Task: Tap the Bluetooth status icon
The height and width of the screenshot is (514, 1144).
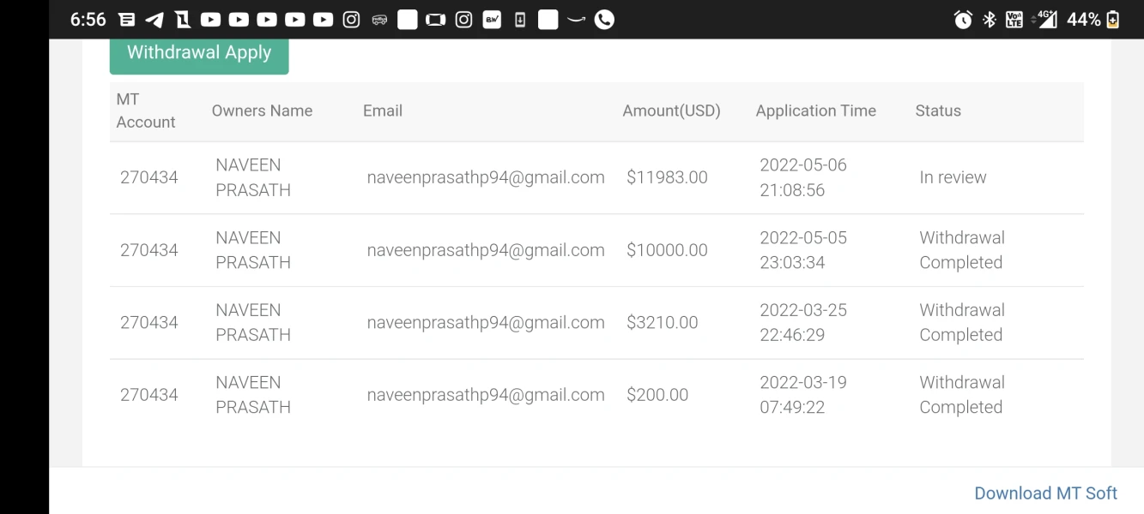Action: [989, 20]
